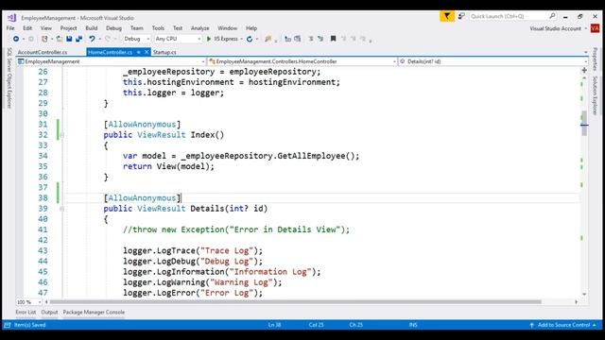Click Add to Source Control in status bar

pos(563,325)
